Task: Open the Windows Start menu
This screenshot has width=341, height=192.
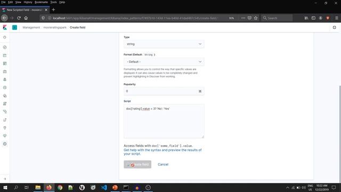Action: pyautogui.click(x=5, y=187)
